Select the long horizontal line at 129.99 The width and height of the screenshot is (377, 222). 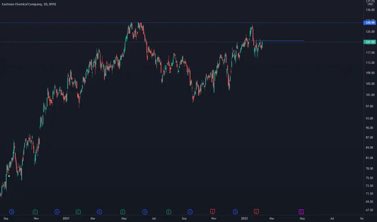(182, 23)
